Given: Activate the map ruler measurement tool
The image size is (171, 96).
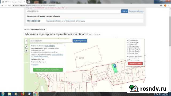Looking at the screenshot, I should pos(26,47).
